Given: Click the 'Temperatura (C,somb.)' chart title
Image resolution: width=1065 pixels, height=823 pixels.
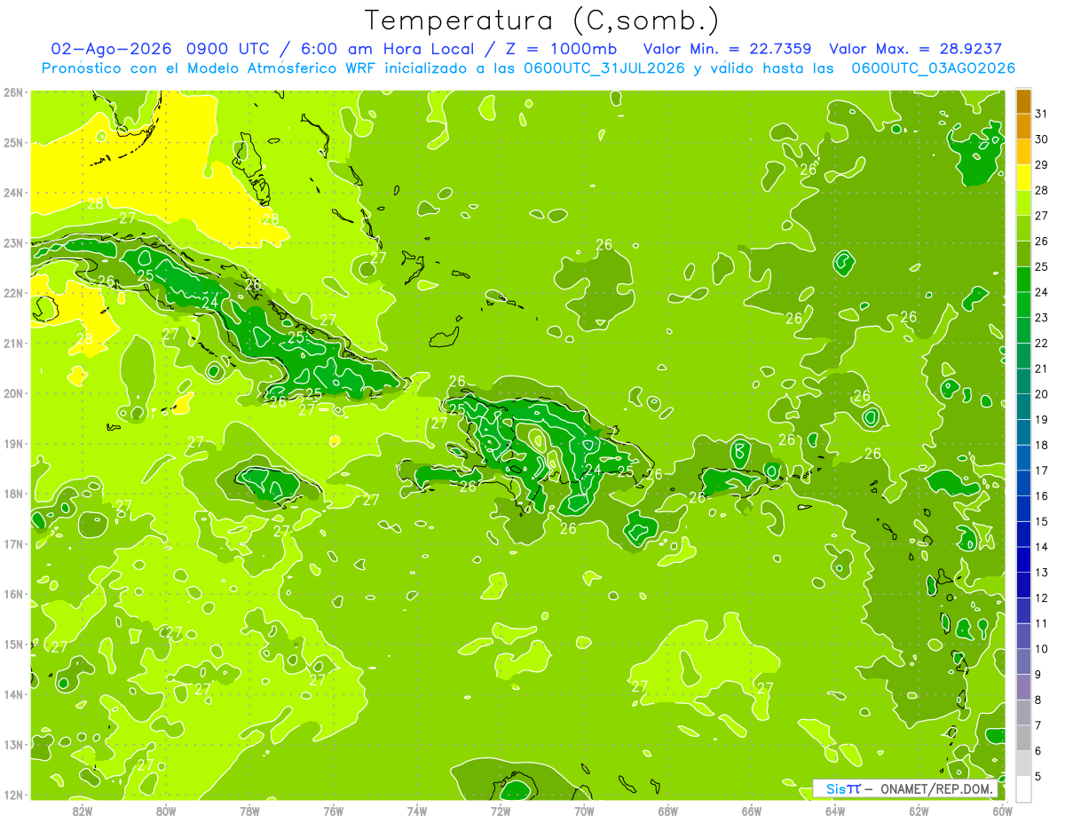Looking at the screenshot, I should pos(541,21).
